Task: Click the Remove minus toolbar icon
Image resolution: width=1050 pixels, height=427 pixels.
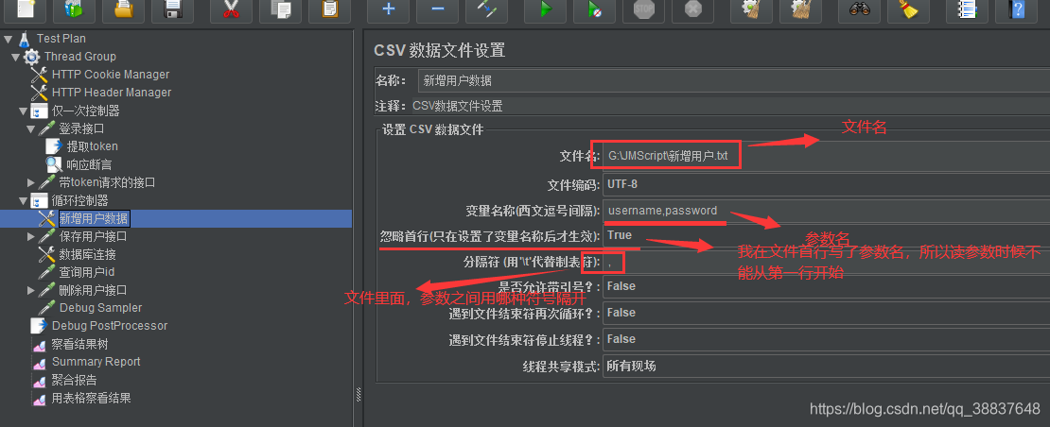Action: [x=437, y=9]
